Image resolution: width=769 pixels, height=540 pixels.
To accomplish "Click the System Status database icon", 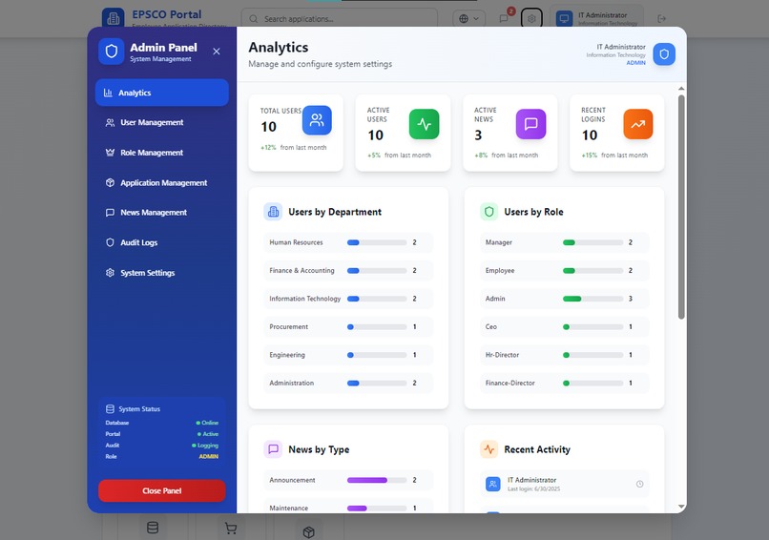I will click(x=110, y=409).
